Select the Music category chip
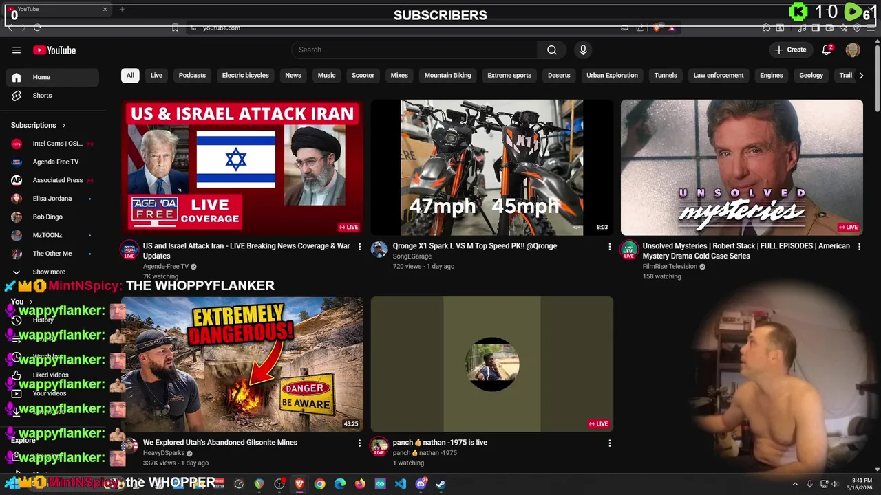881x495 pixels. point(326,75)
